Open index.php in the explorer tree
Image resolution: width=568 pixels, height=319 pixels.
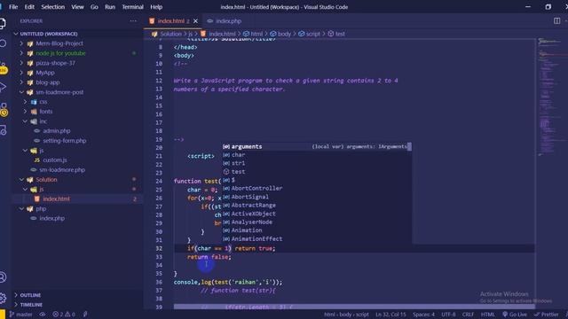(51, 218)
